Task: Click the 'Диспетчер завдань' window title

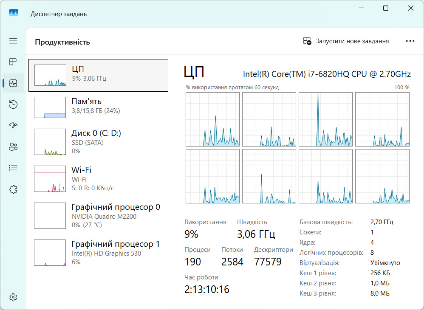Action: click(x=59, y=14)
